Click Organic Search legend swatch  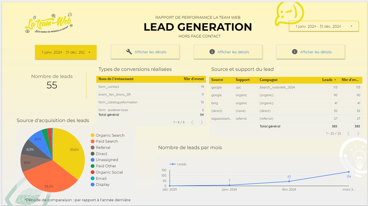tap(93, 135)
